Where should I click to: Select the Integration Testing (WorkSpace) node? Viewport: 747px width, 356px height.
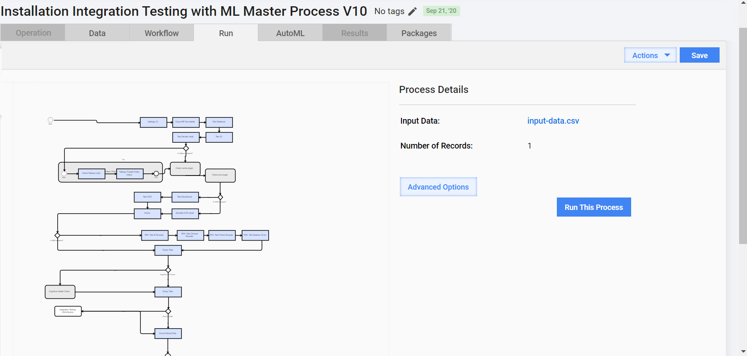(68, 311)
